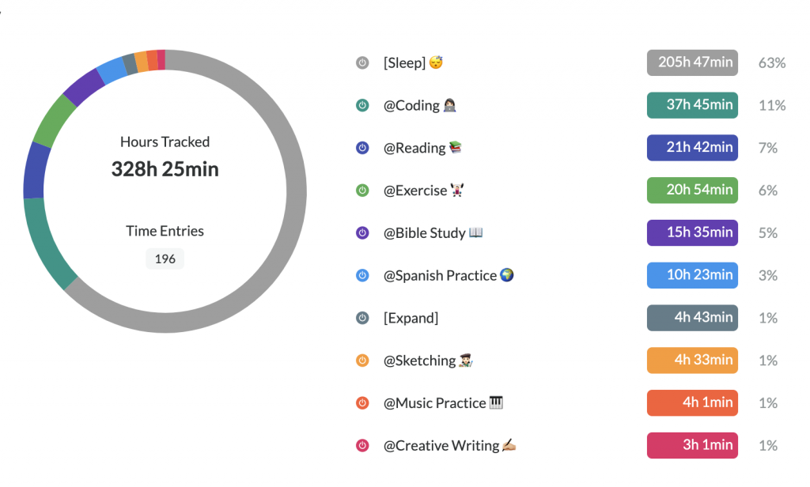The height and width of the screenshot is (487, 810).
Task: Click the orange power icon beside @Sketching
Action: (362, 361)
